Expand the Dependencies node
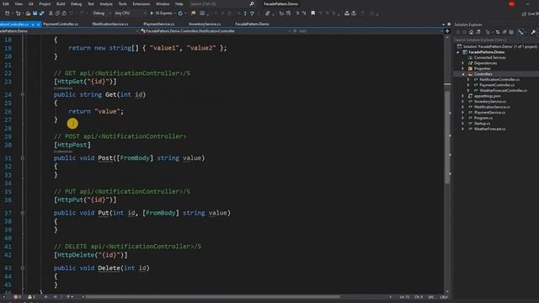This screenshot has height=303, width=539. 463,63
